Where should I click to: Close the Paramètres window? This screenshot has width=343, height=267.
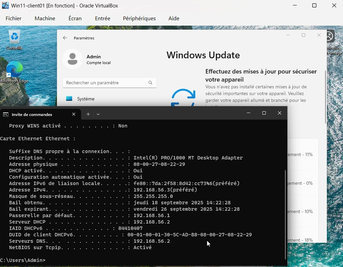point(319,35)
